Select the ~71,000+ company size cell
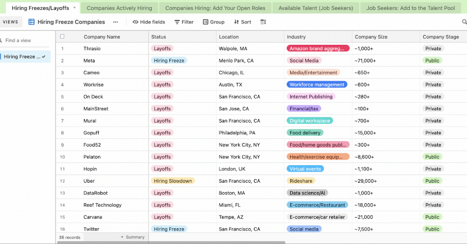 (386, 61)
